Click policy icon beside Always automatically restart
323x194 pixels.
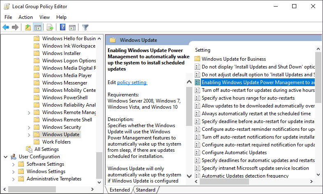coord(197,114)
